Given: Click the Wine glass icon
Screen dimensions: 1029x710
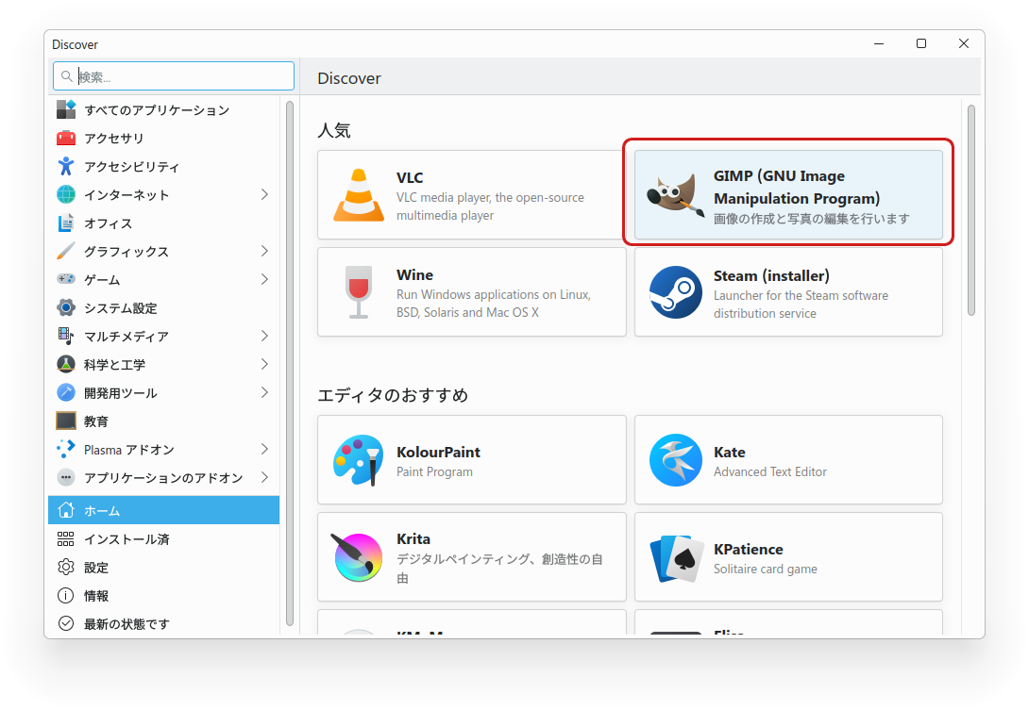Looking at the screenshot, I should tap(359, 291).
